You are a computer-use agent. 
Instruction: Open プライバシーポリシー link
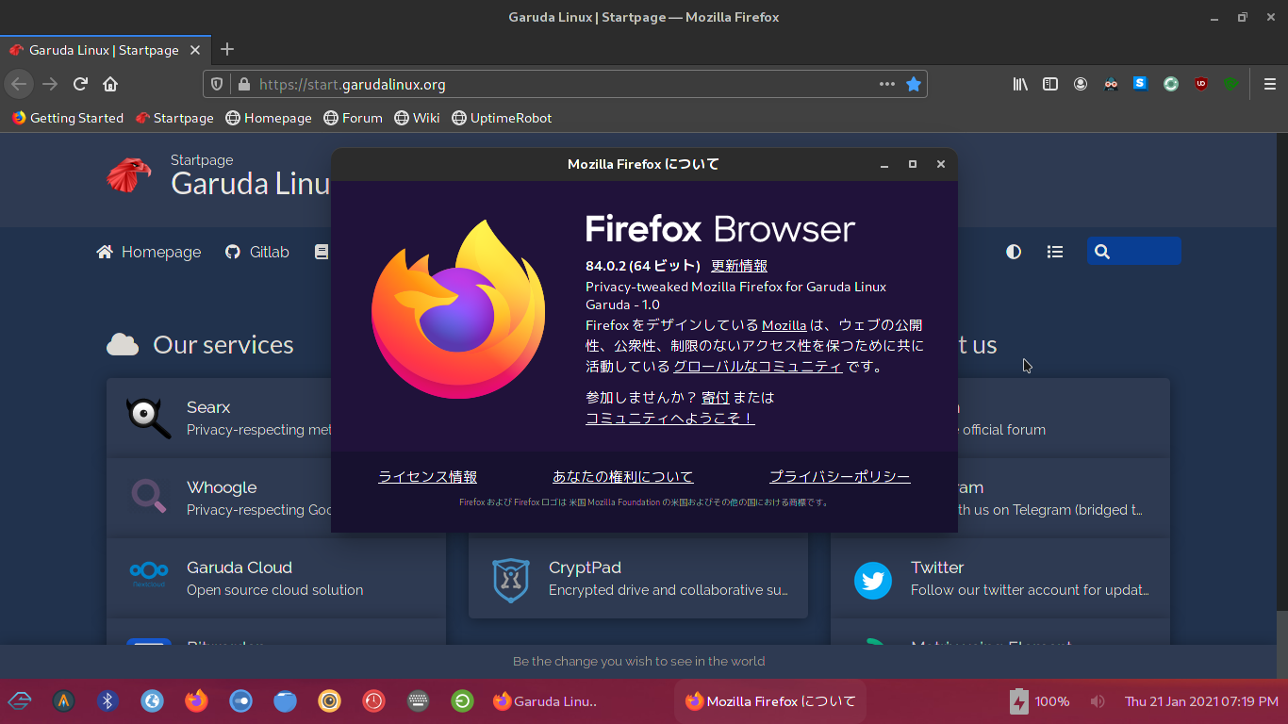(x=840, y=477)
